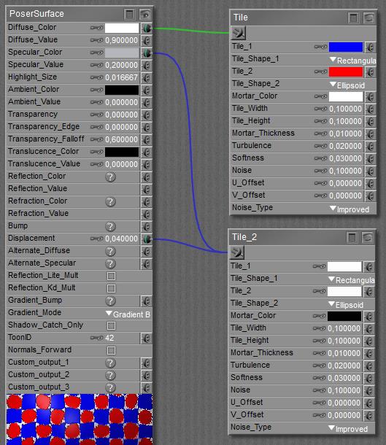Image resolution: width=386 pixels, height=445 pixels.
Task: Click the PoserSurface node options list icon
Action: coord(129,14)
